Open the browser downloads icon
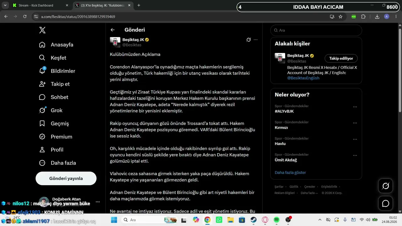The height and width of the screenshot is (226, 402). 377,17
